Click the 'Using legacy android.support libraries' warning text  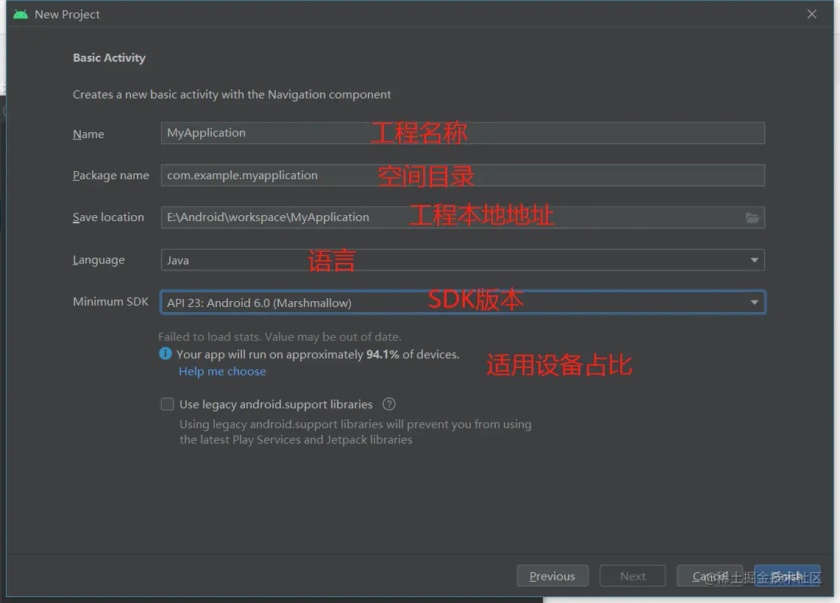[356, 432]
